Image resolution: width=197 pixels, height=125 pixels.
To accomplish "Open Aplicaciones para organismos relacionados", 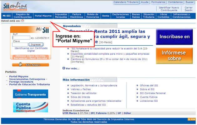I will click(96, 101).
